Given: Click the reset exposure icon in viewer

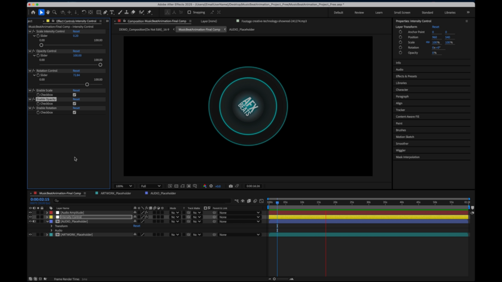Looking at the screenshot, I should coord(211,186).
